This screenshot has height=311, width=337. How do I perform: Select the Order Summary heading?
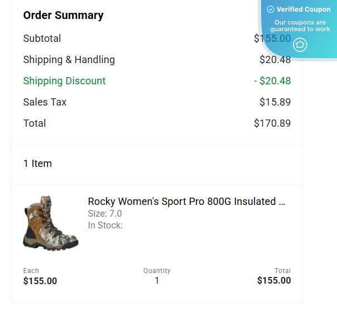(x=63, y=15)
